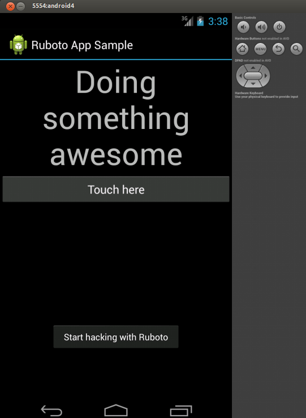Click the 3:38 status bar clock
This screenshot has width=306, height=418.
pos(218,21)
